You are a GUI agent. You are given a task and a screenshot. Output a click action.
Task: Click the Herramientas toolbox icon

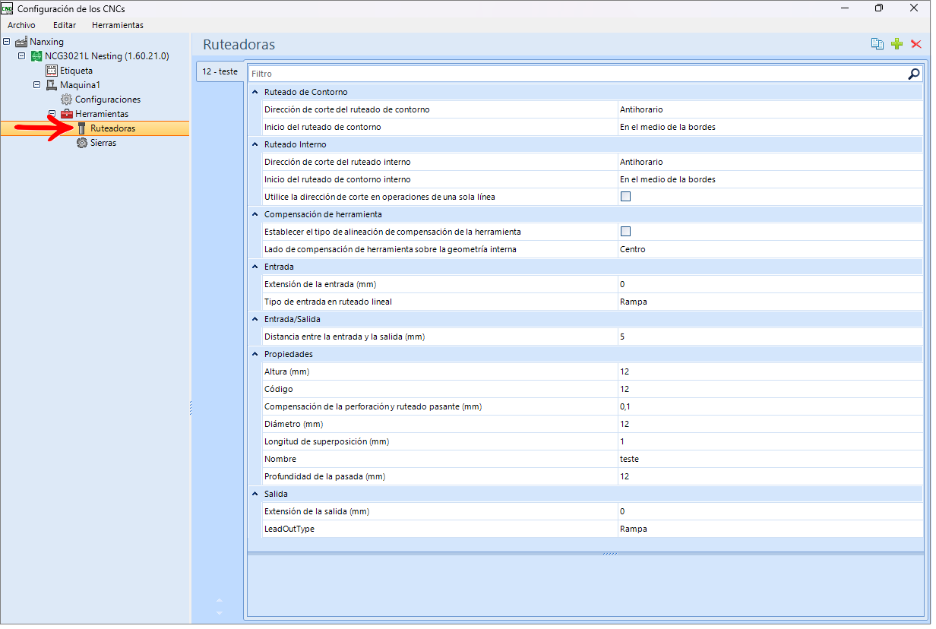click(x=67, y=114)
